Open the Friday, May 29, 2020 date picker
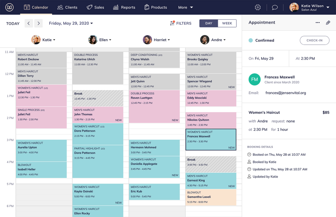336x217 pixels. pos(71,23)
